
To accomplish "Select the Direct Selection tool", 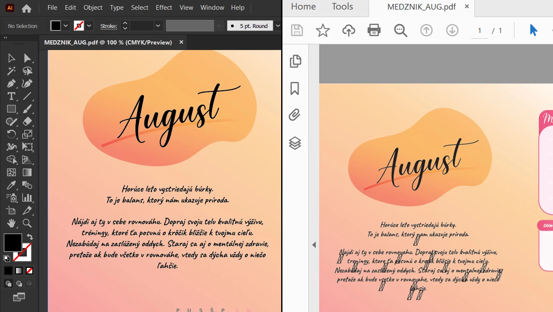I will point(28,58).
